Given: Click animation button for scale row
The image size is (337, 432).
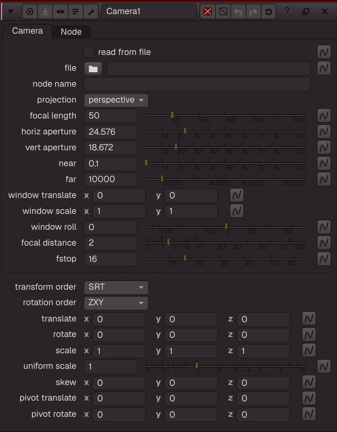Looking at the screenshot, I should click(309, 350).
